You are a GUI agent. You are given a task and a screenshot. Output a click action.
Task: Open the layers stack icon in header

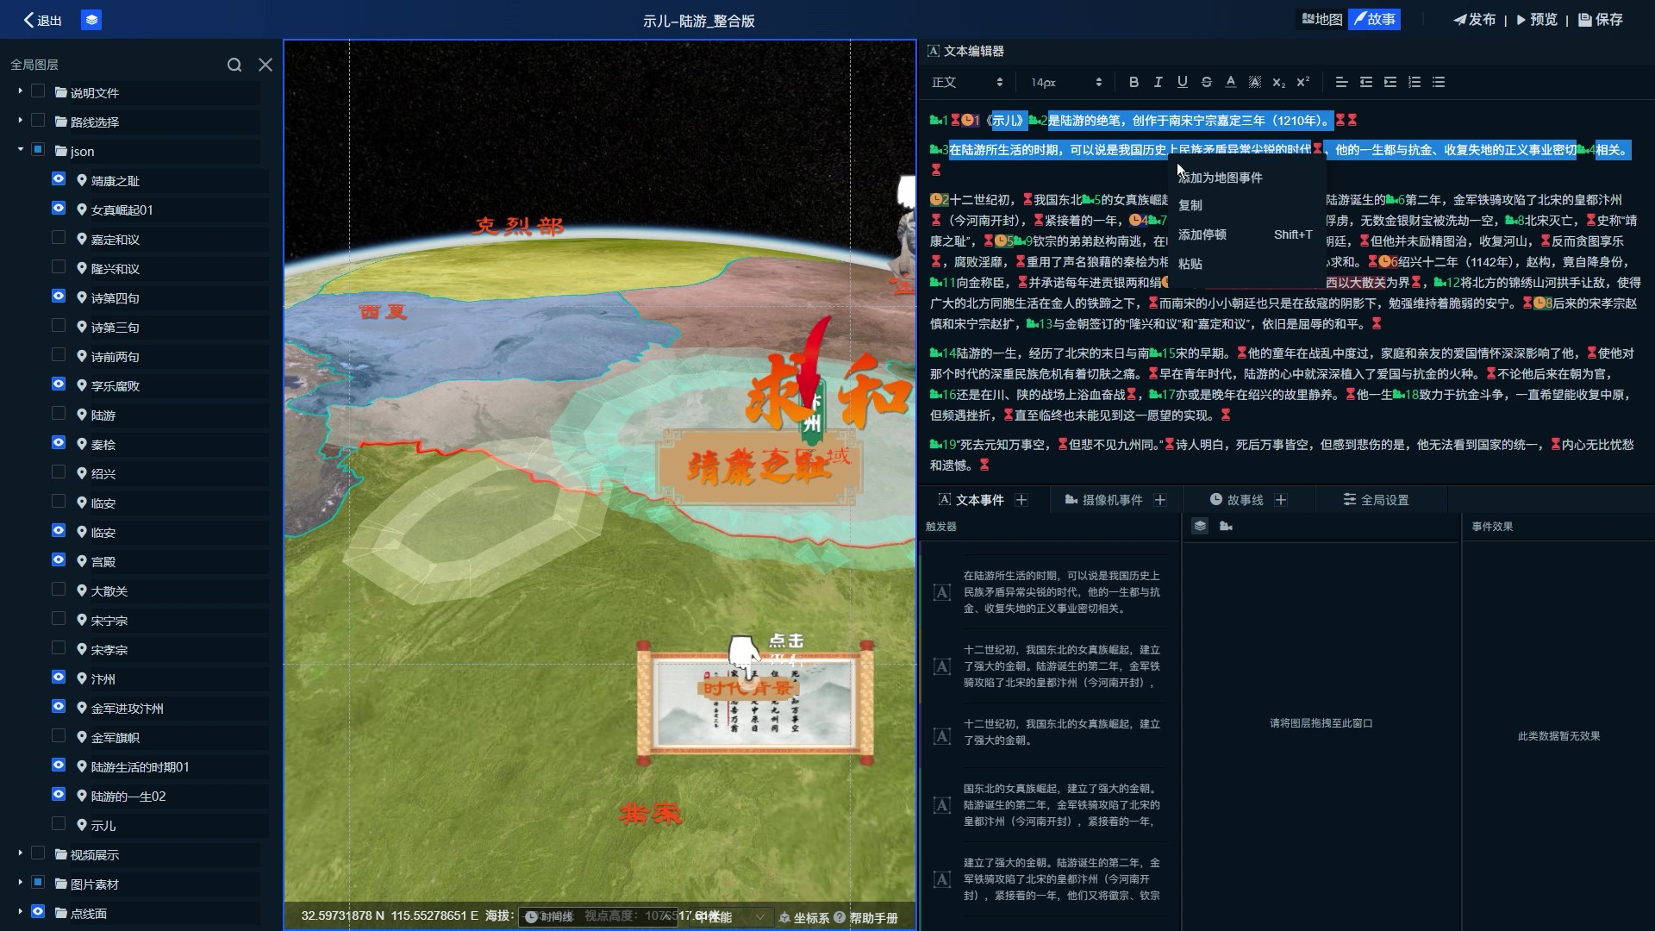pyautogui.click(x=91, y=20)
